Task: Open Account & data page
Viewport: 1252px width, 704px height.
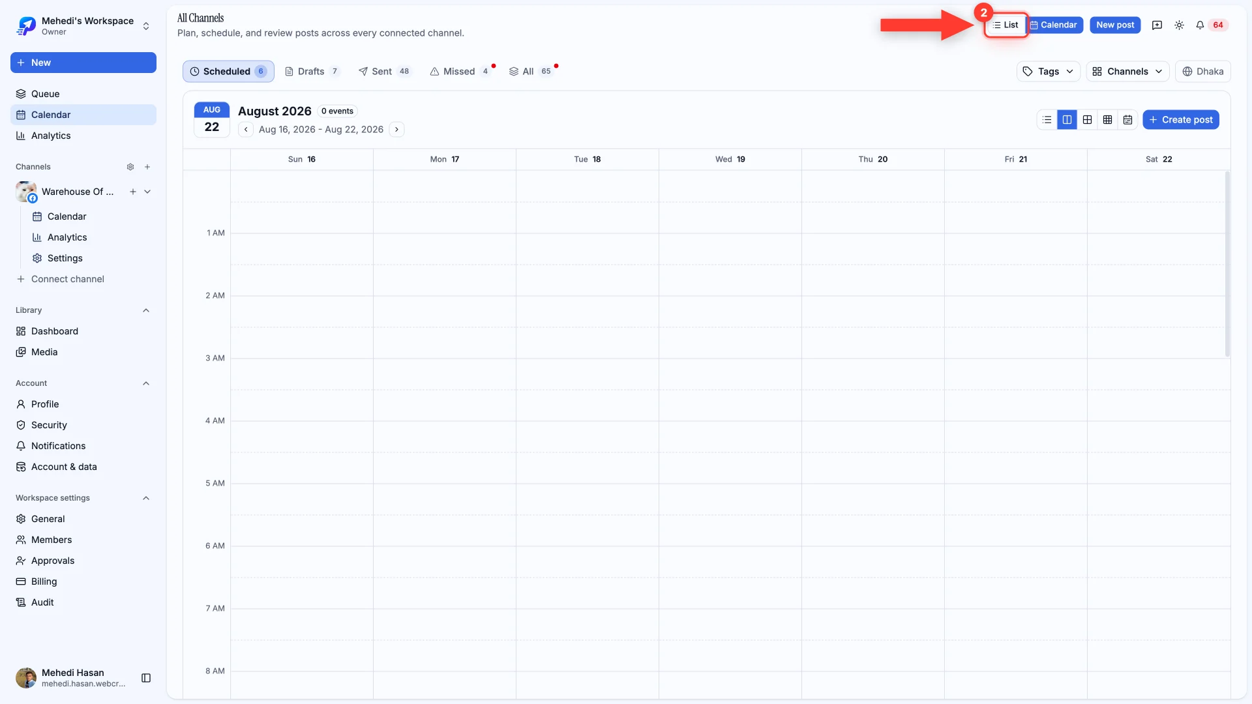Action: 83,467
